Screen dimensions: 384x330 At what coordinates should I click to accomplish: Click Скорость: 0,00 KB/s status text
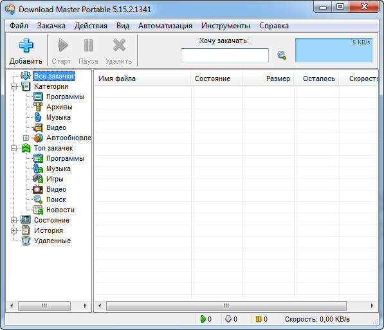(317, 319)
